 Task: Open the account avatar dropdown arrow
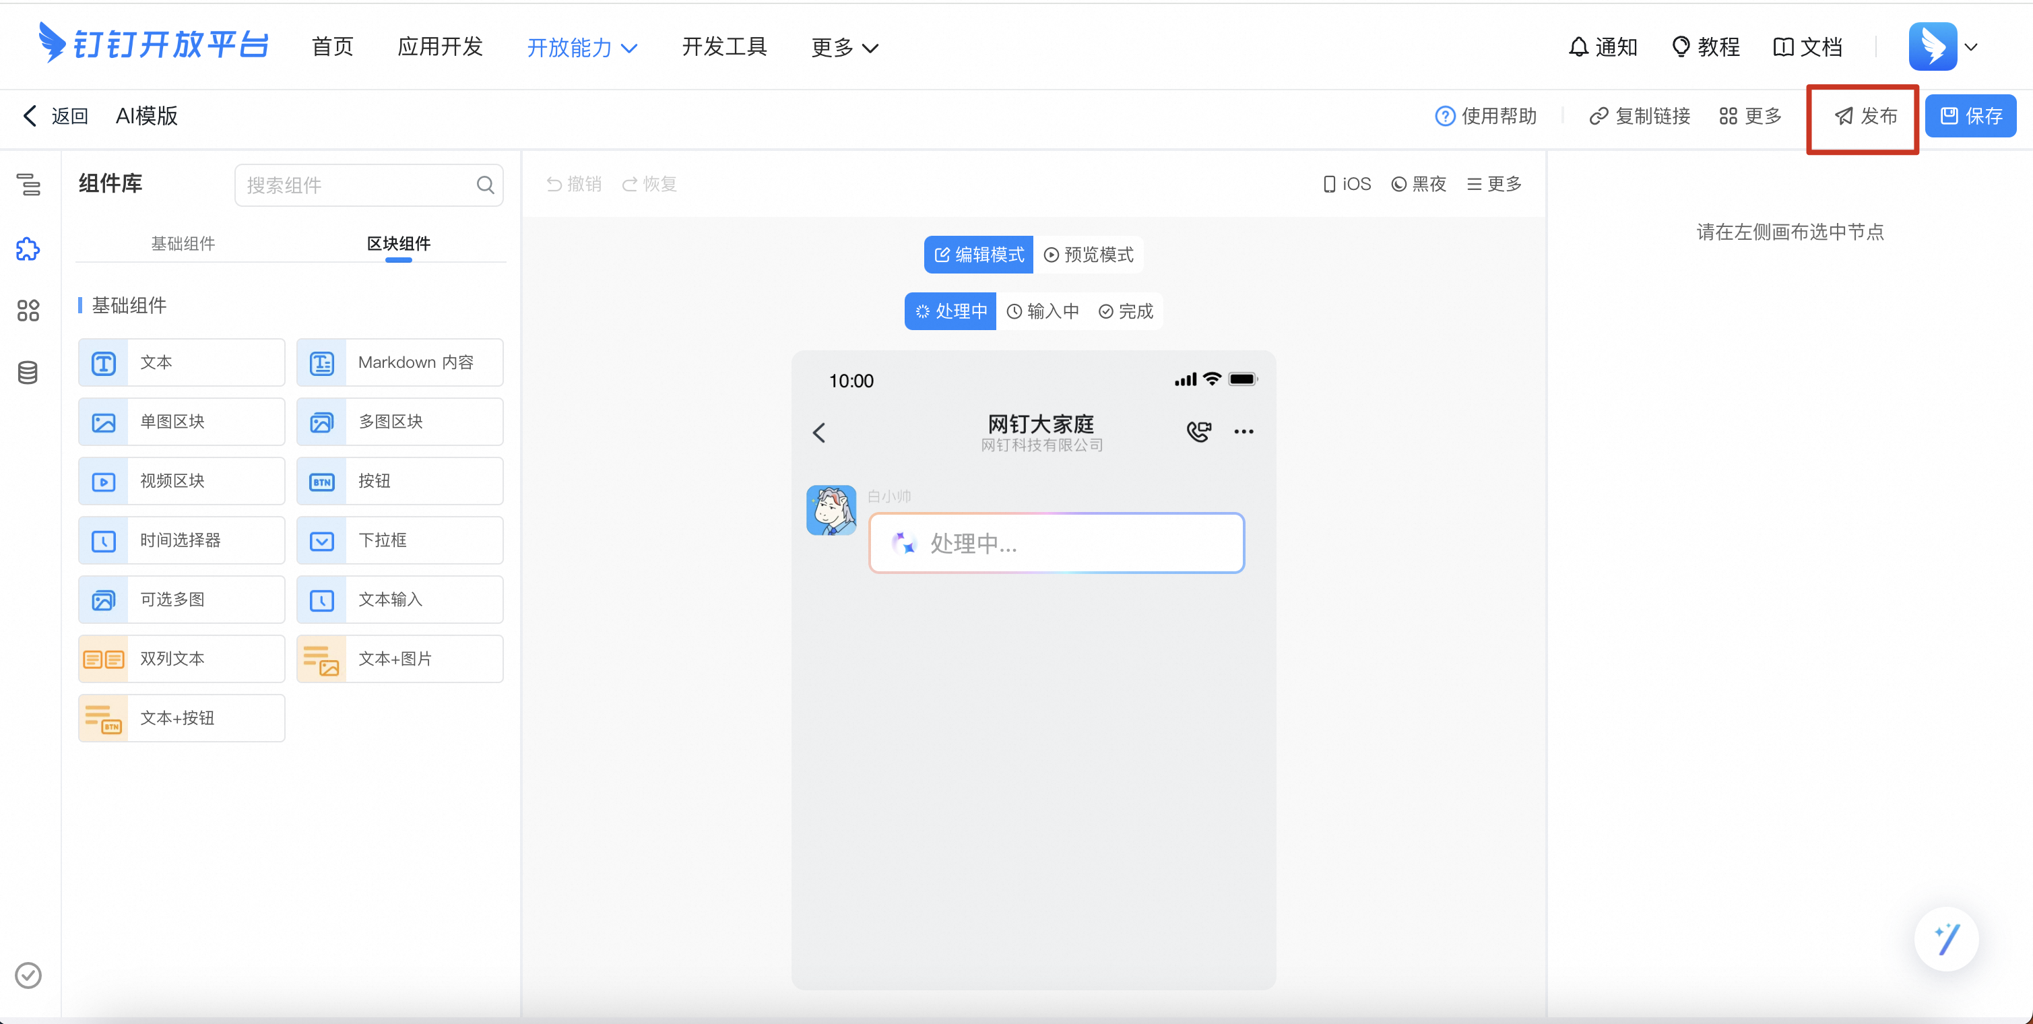1970,46
